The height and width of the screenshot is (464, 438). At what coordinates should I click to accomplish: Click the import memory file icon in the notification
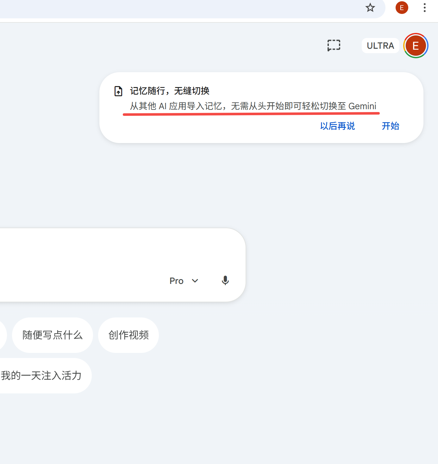pos(118,91)
